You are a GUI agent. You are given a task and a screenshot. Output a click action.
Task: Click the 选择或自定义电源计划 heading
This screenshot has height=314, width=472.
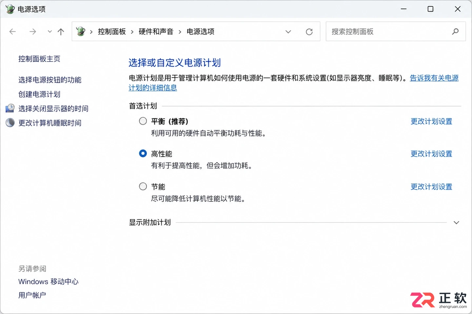[x=175, y=63]
